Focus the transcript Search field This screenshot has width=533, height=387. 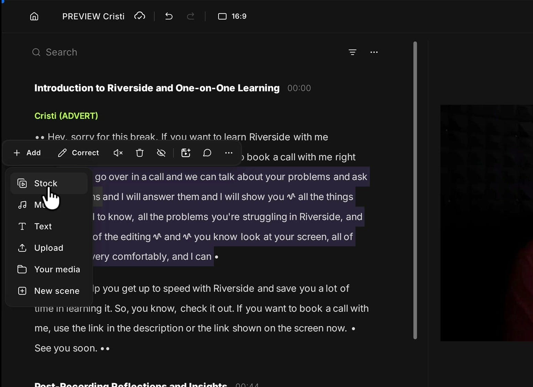coord(186,52)
